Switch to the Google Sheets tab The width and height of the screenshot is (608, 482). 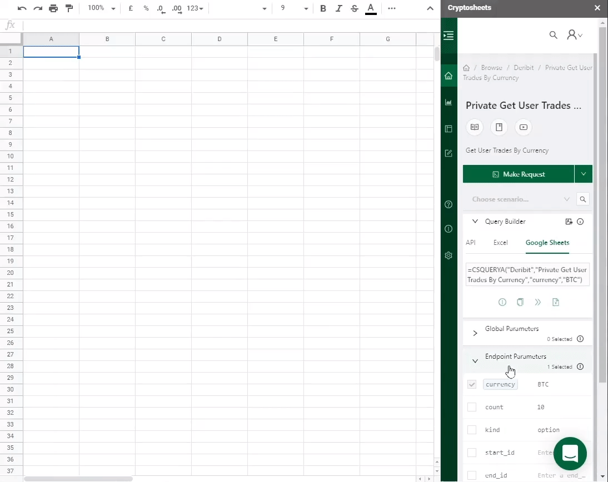[x=547, y=243]
